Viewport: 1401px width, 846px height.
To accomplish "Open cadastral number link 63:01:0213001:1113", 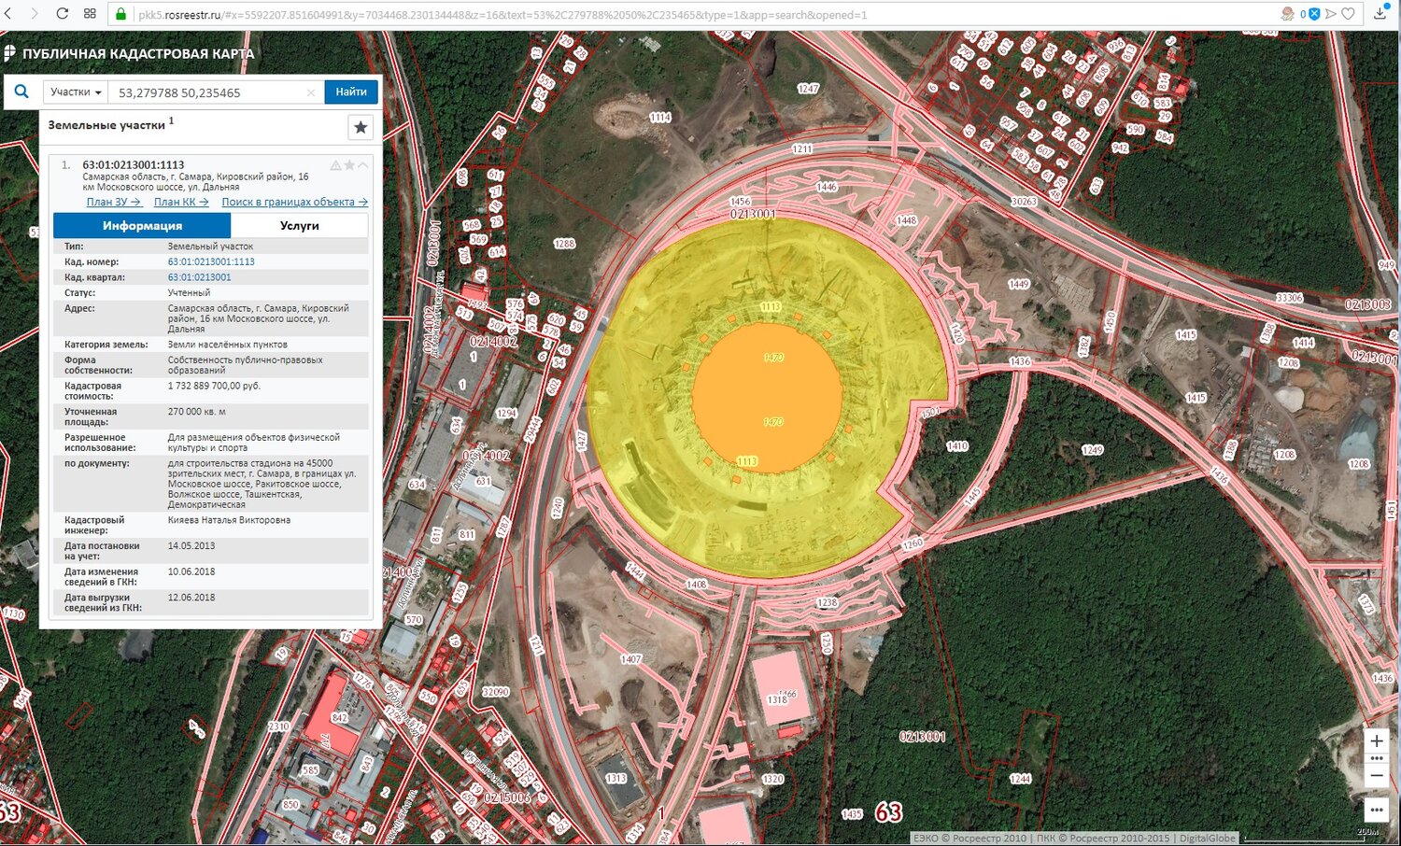I will click(x=211, y=261).
